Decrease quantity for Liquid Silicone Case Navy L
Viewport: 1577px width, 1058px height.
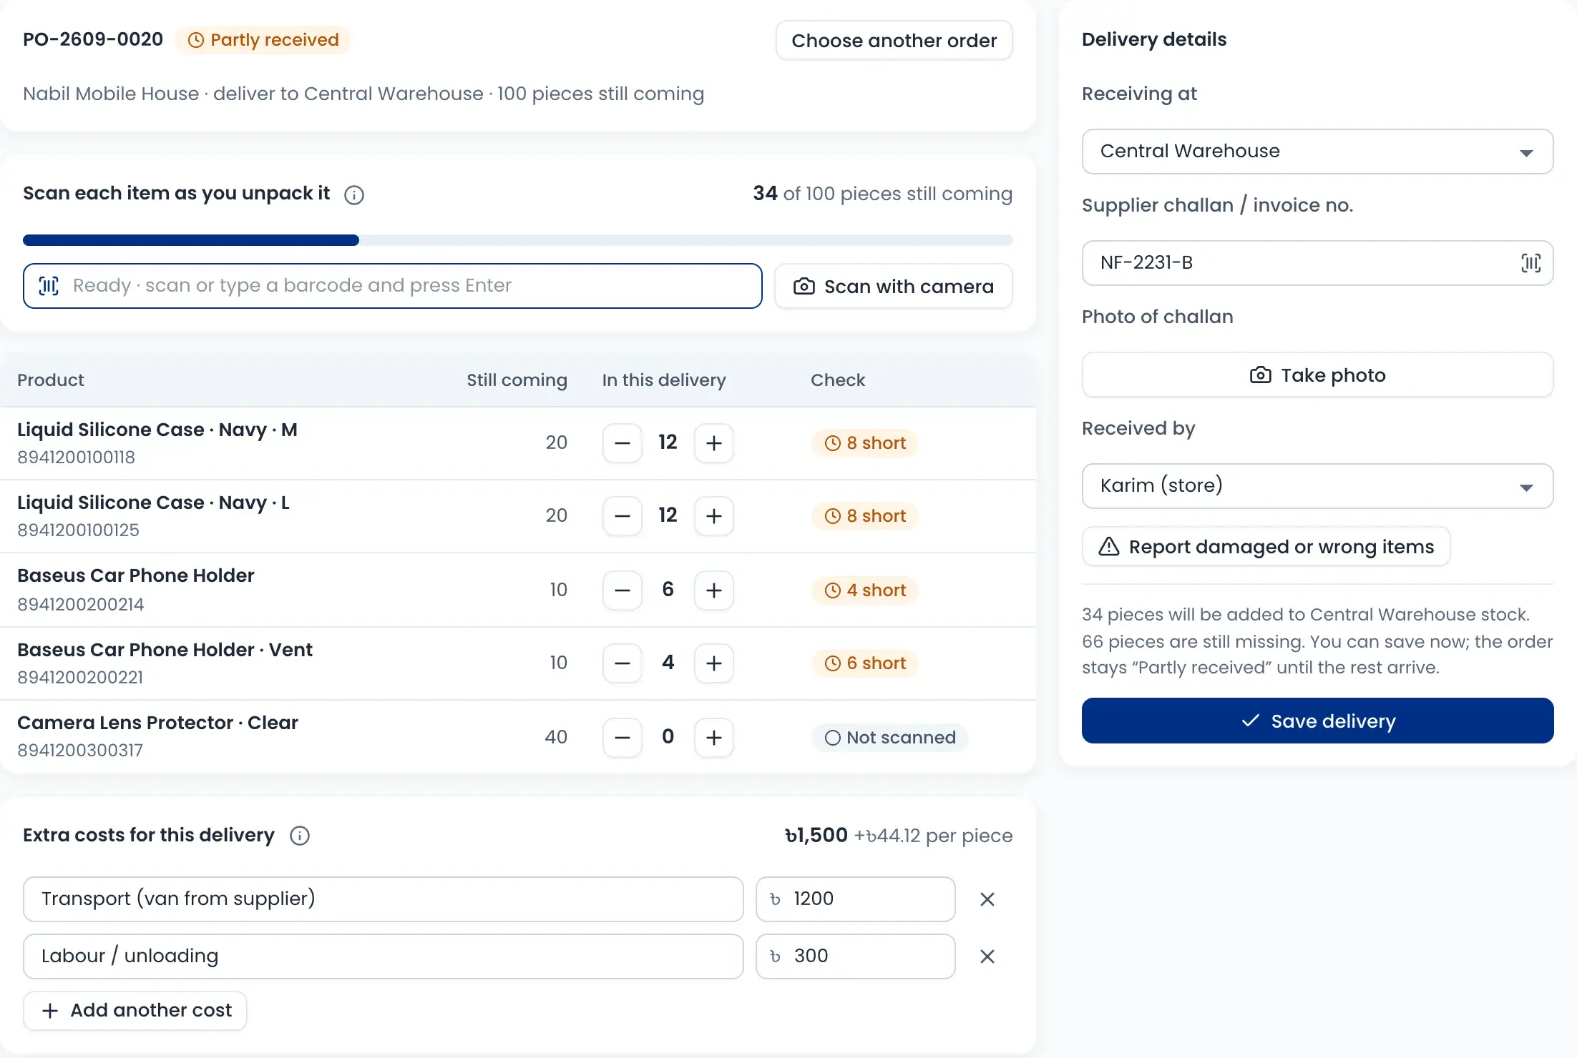click(622, 516)
